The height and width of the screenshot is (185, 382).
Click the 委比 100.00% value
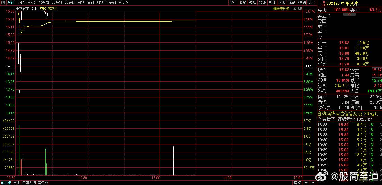[341, 10]
